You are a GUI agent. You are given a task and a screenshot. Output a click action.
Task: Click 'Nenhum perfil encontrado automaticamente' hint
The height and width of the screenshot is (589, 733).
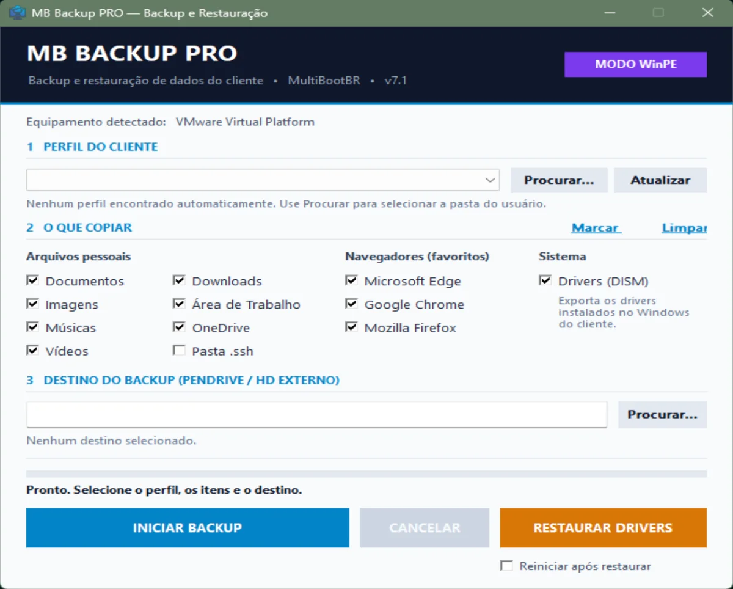(x=286, y=203)
